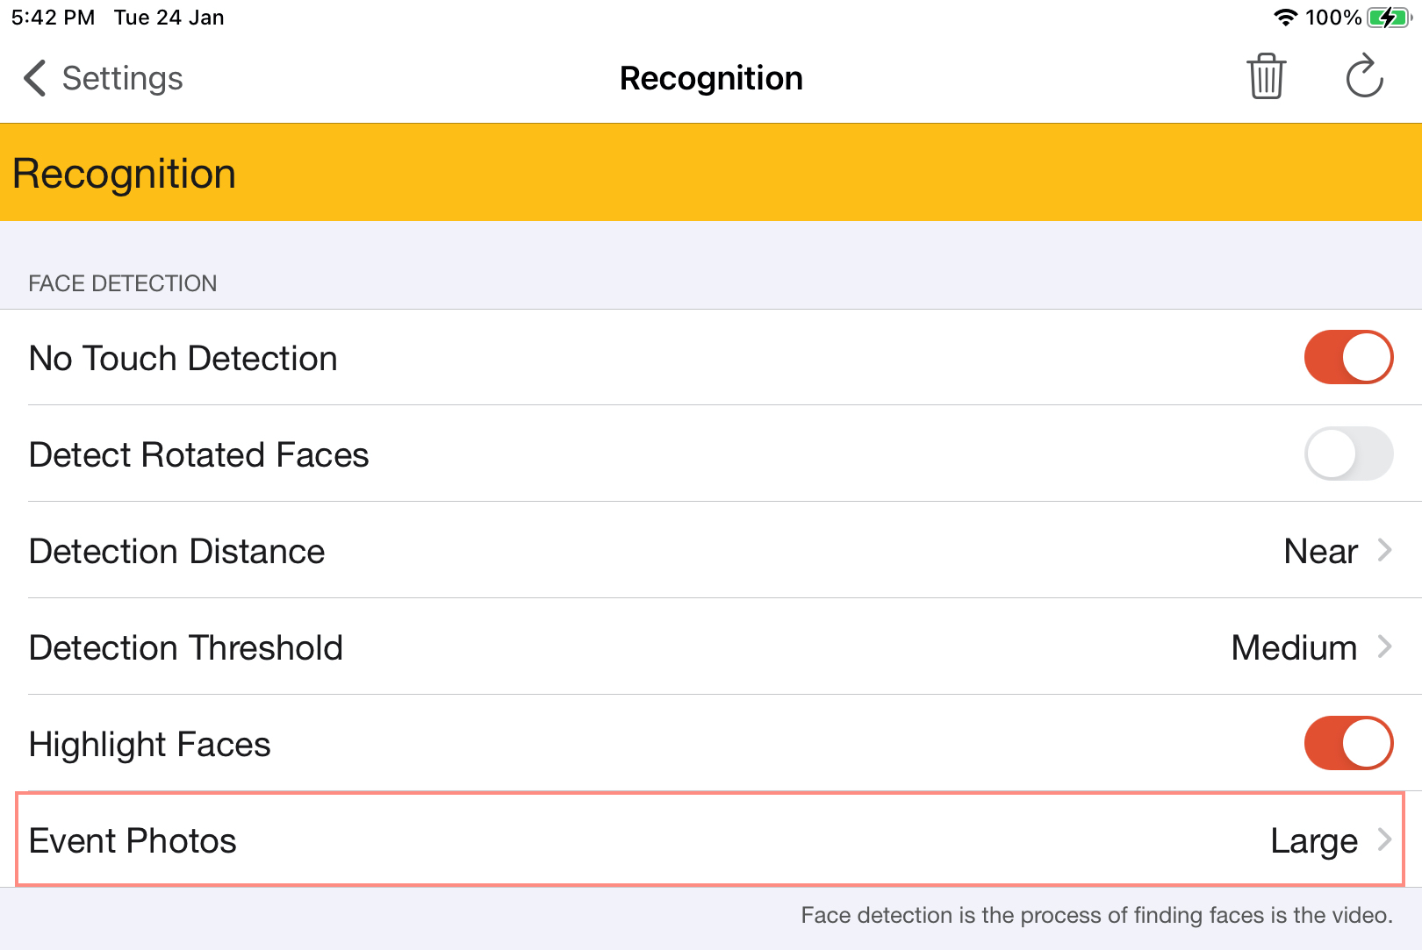The width and height of the screenshot is (1422, 950).
Task: Select the Near distance value
Action: coord(1320,551)
